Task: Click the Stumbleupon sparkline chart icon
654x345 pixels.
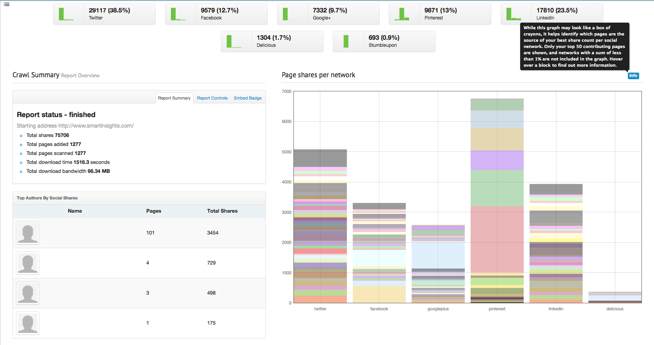Action: click(x=346, y=41)
